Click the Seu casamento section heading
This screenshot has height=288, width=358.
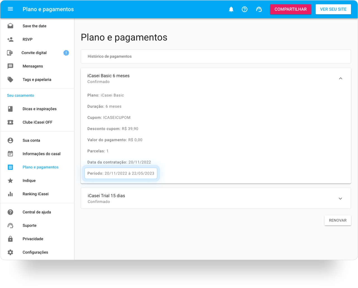20,95
